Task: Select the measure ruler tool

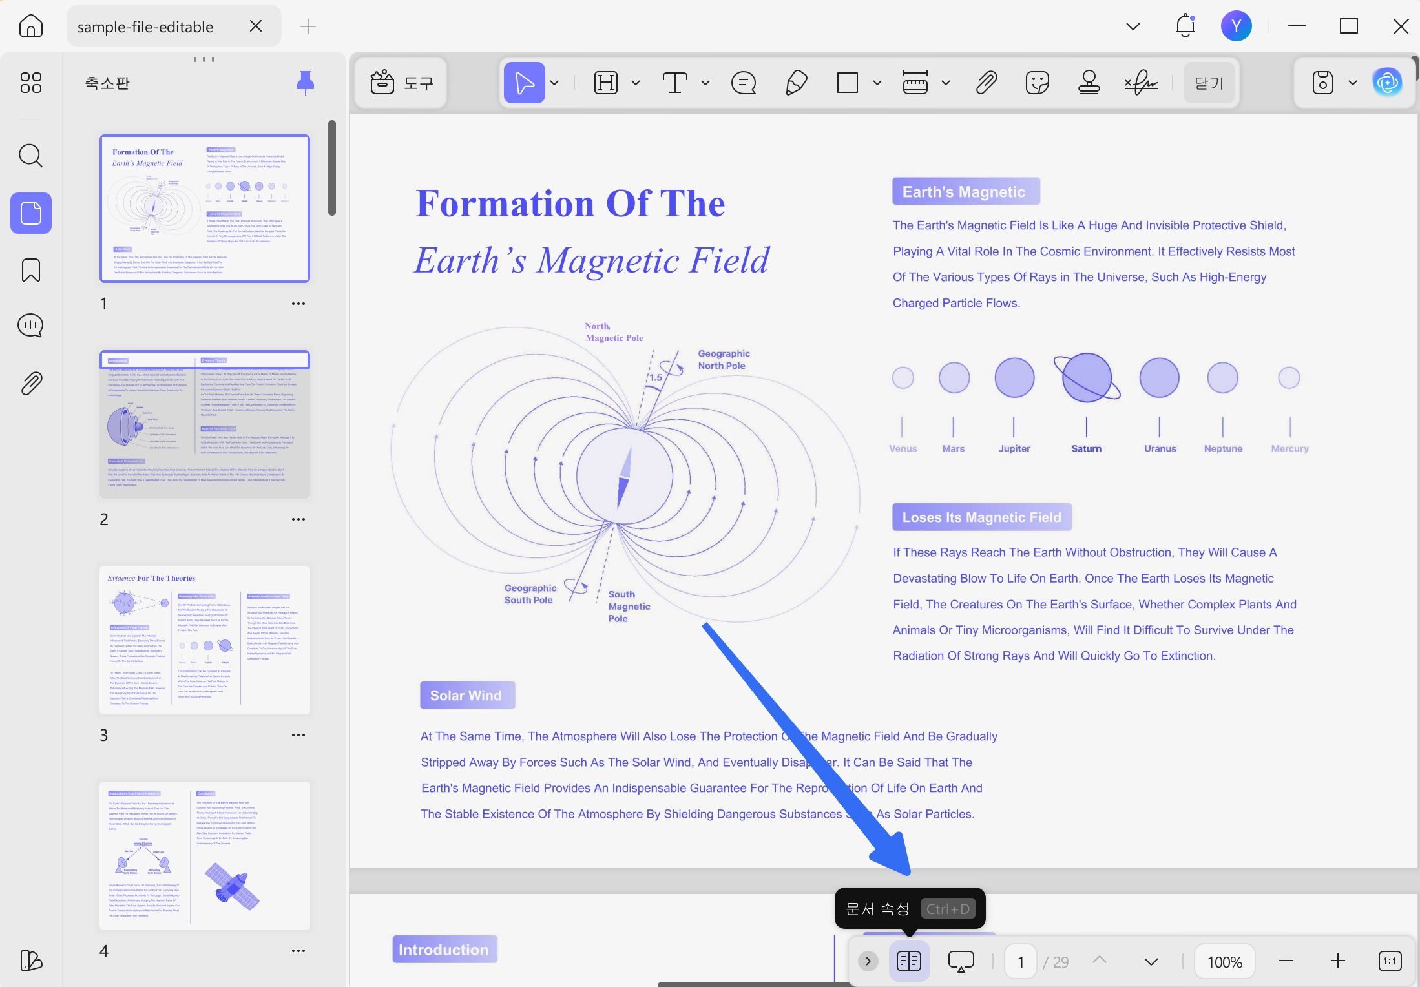Action: pos(915,83)
